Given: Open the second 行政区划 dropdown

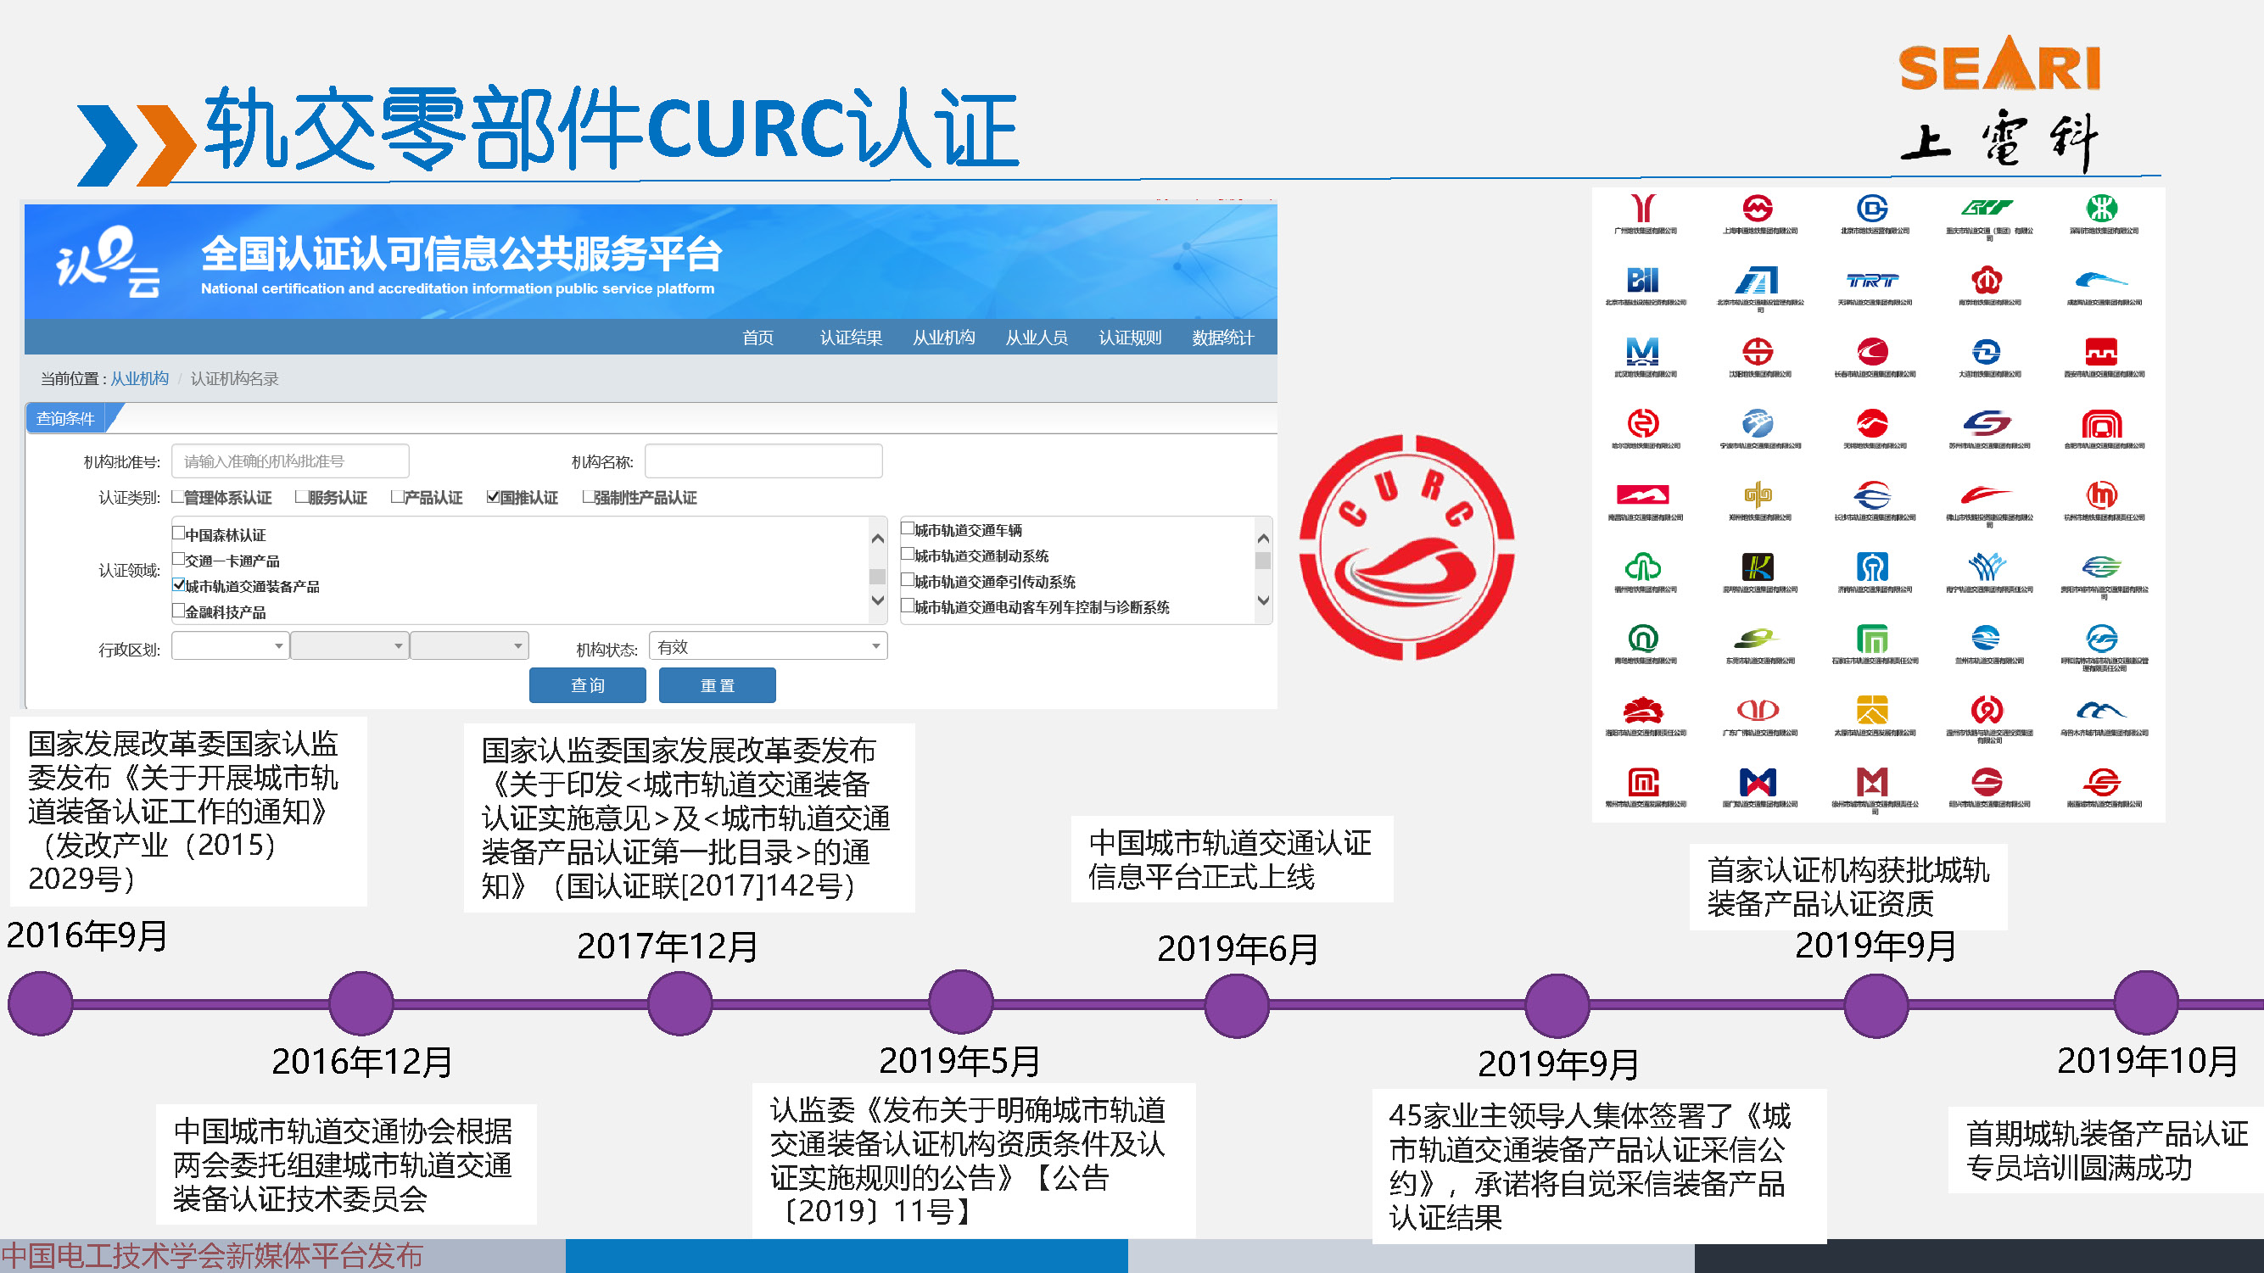Looking at the screenshot, I should pos(349,645).
